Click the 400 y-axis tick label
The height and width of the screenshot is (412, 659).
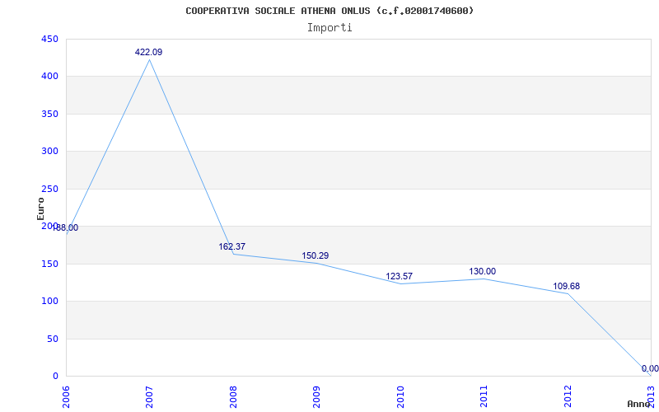tap(49, 77)
